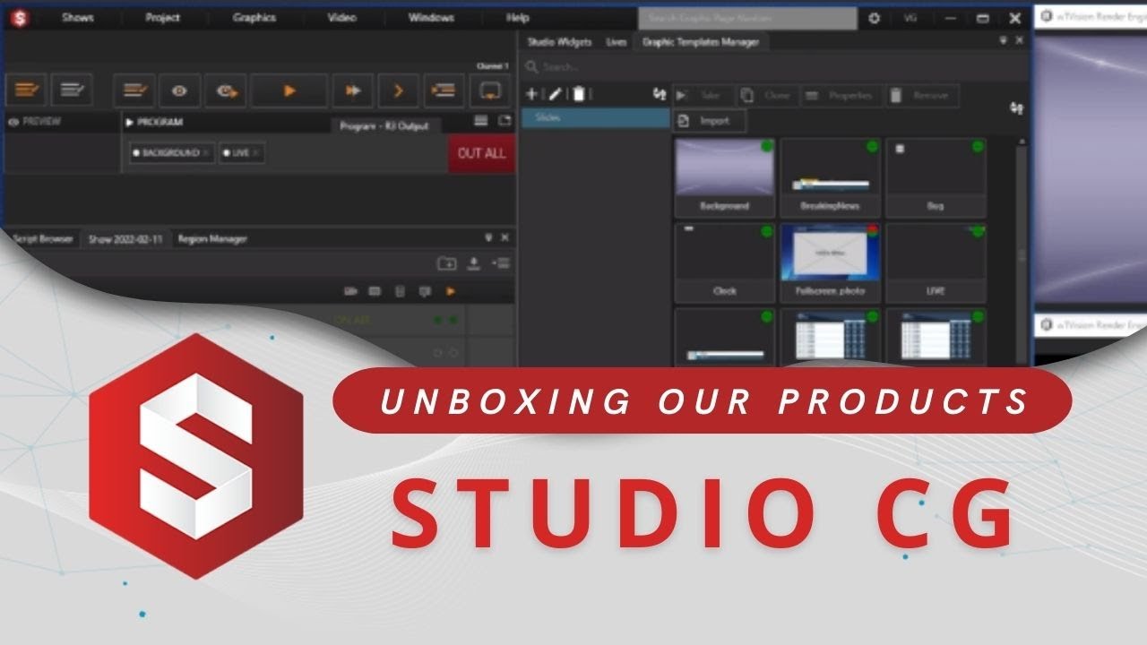Click the Import button
This screenshot has width=1147, height=645.
pos(709,121)
